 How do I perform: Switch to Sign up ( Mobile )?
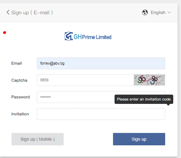point(38,139)
